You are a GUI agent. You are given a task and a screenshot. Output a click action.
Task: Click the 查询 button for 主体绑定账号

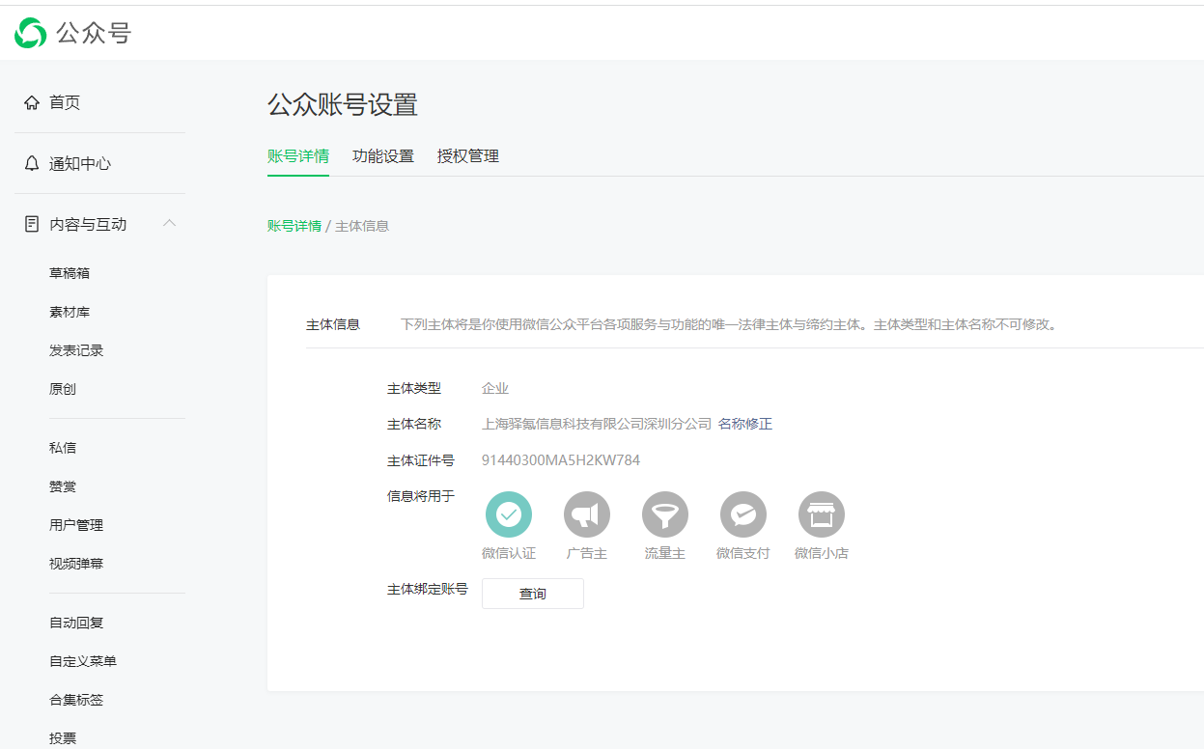point(533,594)
